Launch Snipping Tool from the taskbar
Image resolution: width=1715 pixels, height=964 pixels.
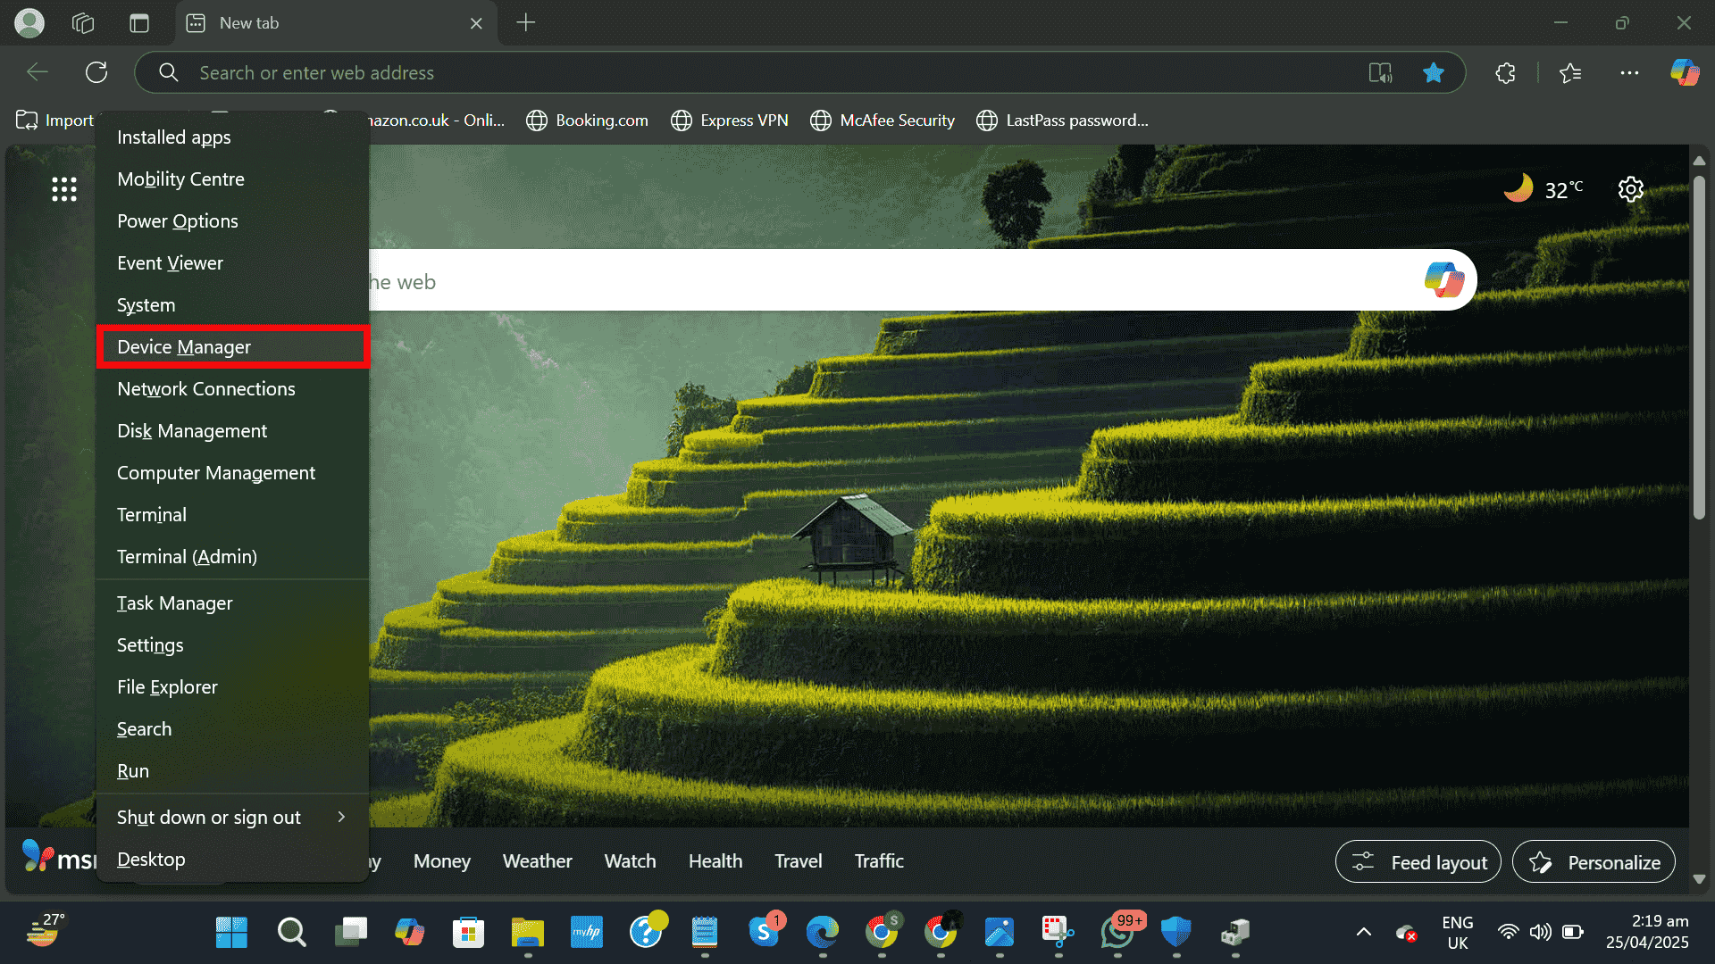pyautogui.click(x=1058, y=933)
